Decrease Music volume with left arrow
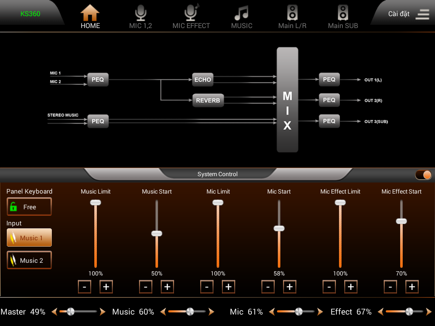The width and height of the screenshot is (435, 326). click(x=163, y=312)
